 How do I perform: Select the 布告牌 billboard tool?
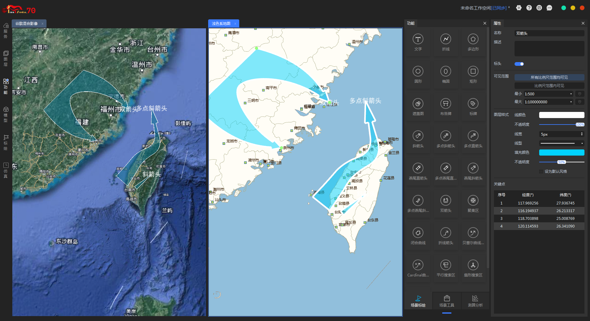pos(446,107)
